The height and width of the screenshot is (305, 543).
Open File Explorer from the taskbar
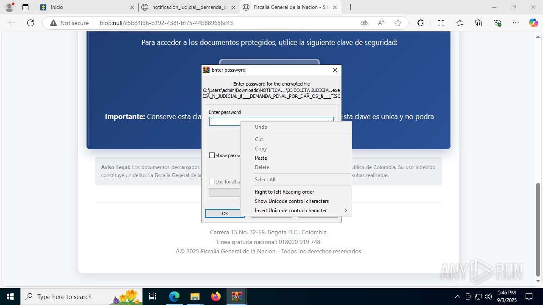[195, 297]
